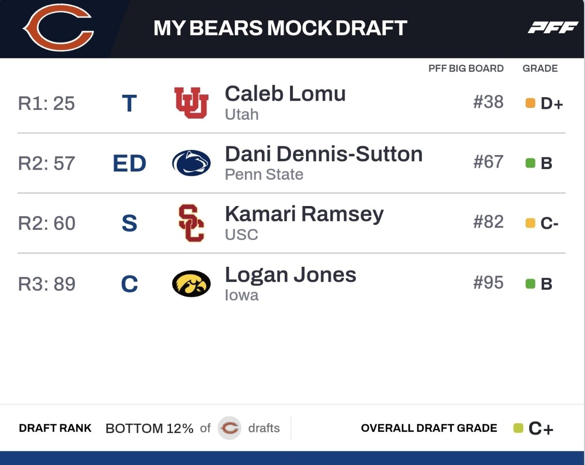Click the Utah Utes team logo
This screenshot has width=585, height=465.
[x=191, y=103]
